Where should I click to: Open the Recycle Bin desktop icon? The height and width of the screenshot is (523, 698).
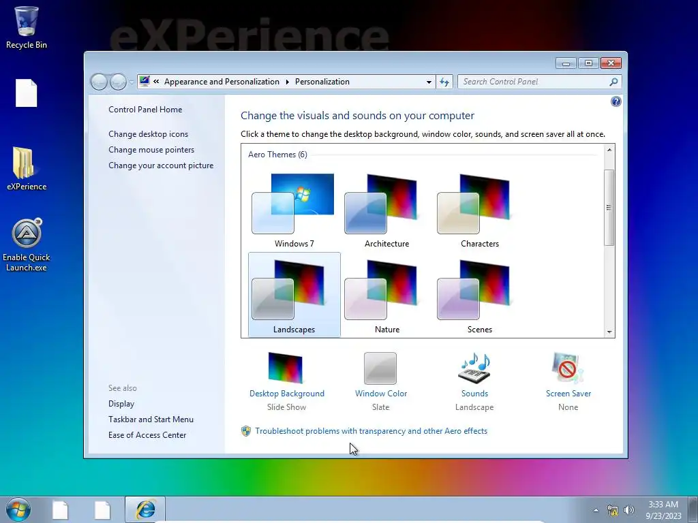27,27
